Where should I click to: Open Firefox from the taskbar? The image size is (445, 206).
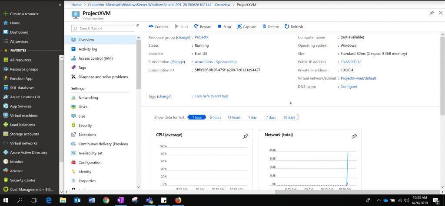178,200
